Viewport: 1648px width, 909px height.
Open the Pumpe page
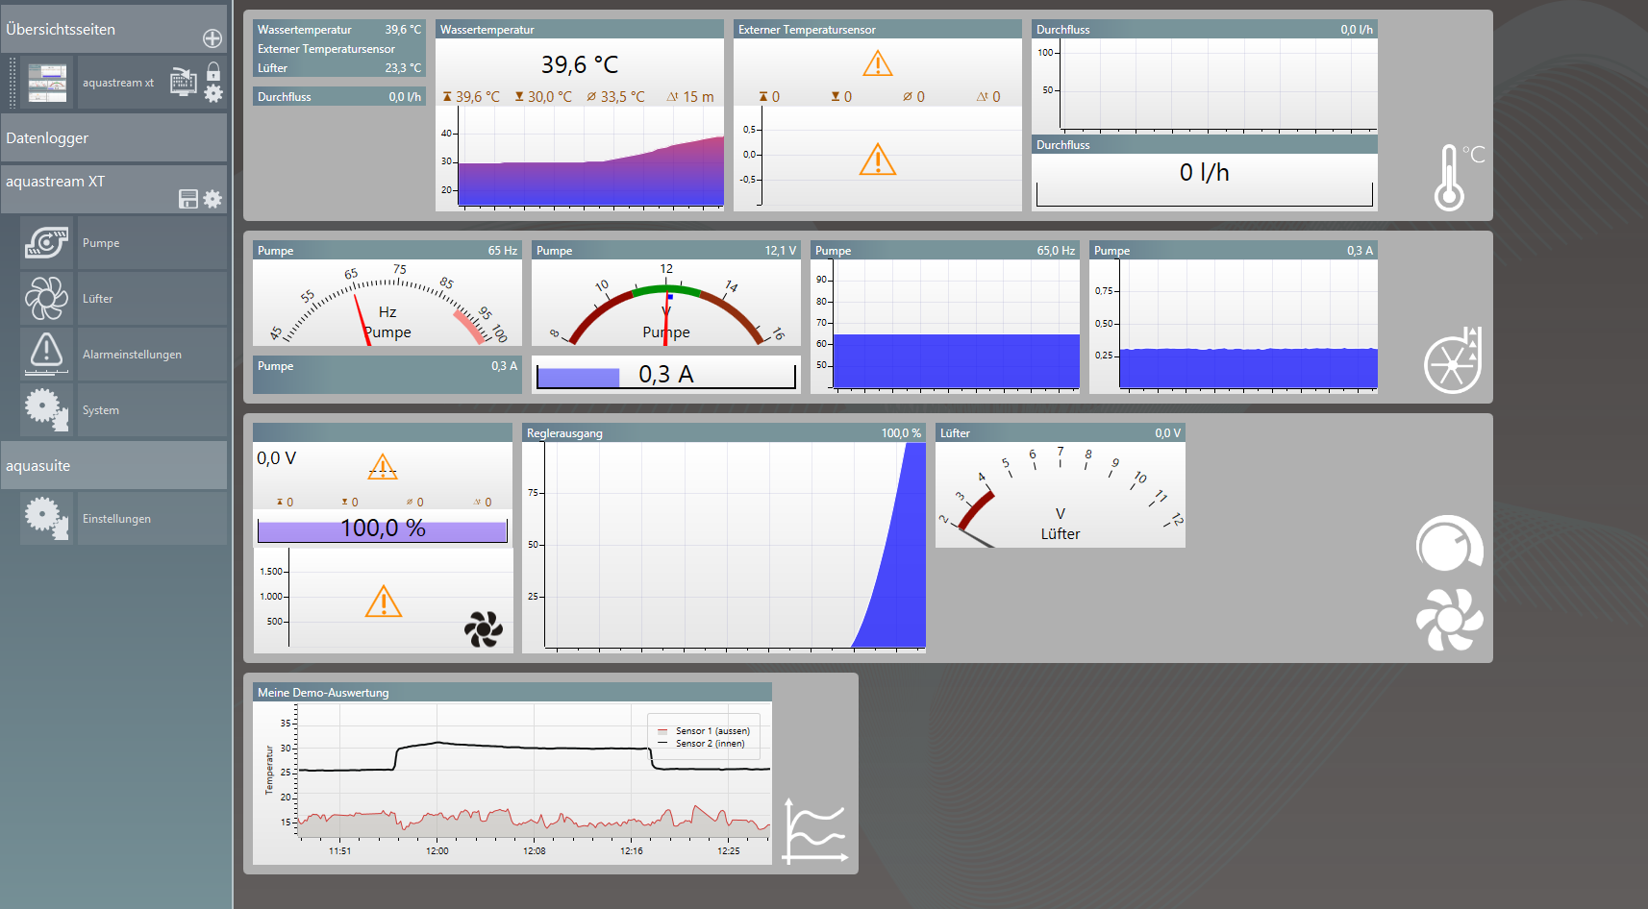coord(123,243)
